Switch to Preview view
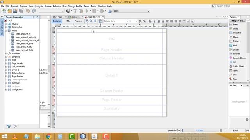 pyautogui.click(x=78, y=21)
